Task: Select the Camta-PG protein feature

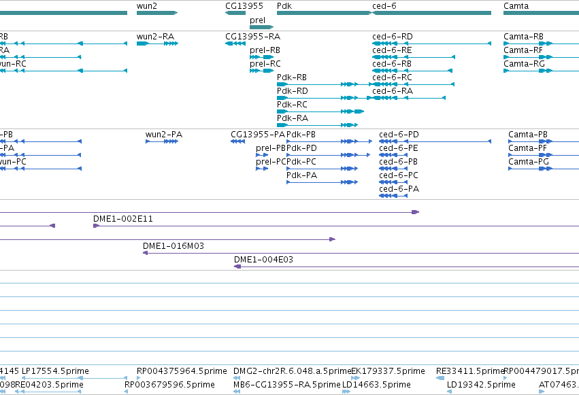Action: point(544,169)
